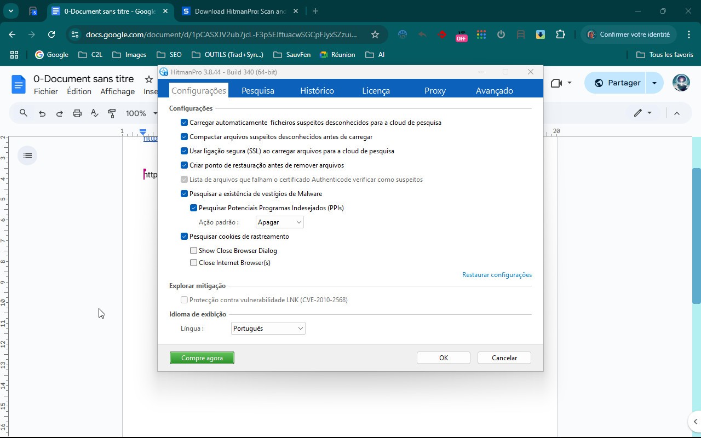
Task: Enable Show Close Browser Dialog checkbox
Action: pyautogui.click(x=194, y=251)
